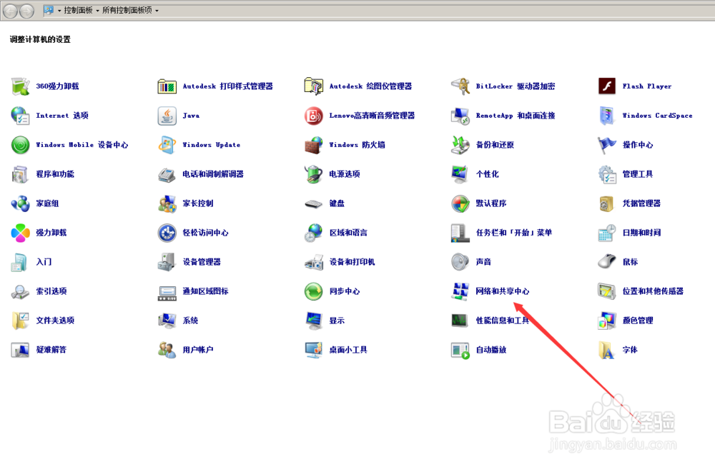Open Internet 选项 globe icon
Viewport: 715px width, 469px height.
tap(21, 116)
